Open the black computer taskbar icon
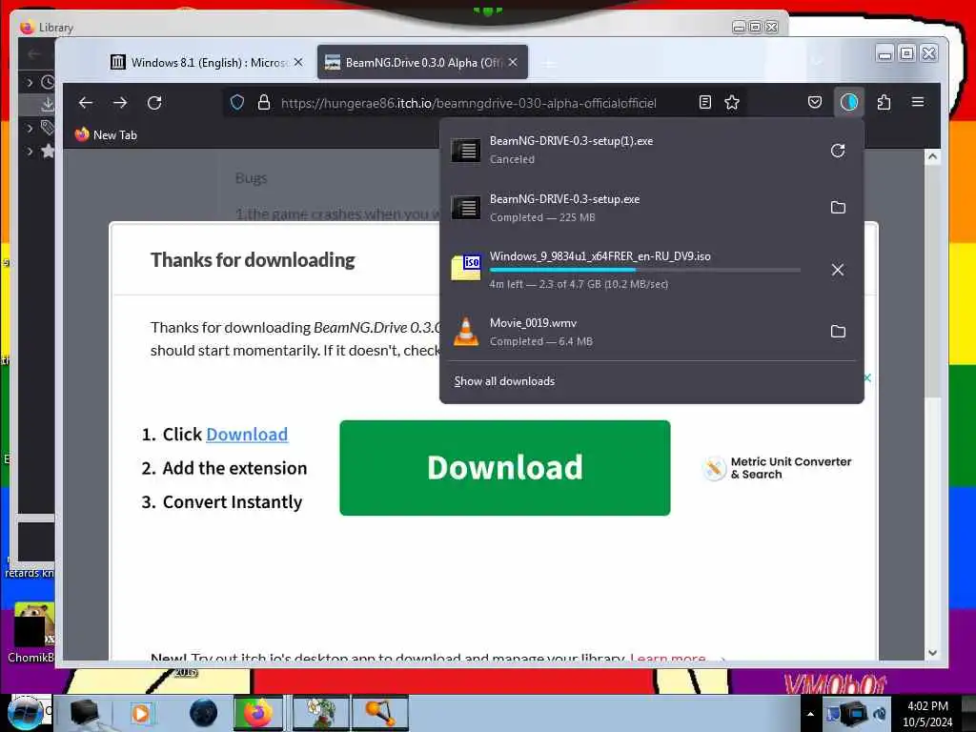 84,713
